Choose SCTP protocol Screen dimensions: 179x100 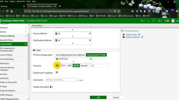tap(76, 66)
